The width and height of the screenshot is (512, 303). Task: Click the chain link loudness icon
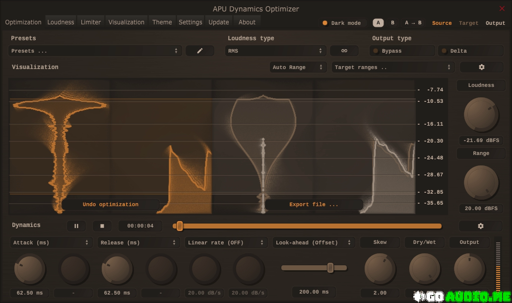344,51
